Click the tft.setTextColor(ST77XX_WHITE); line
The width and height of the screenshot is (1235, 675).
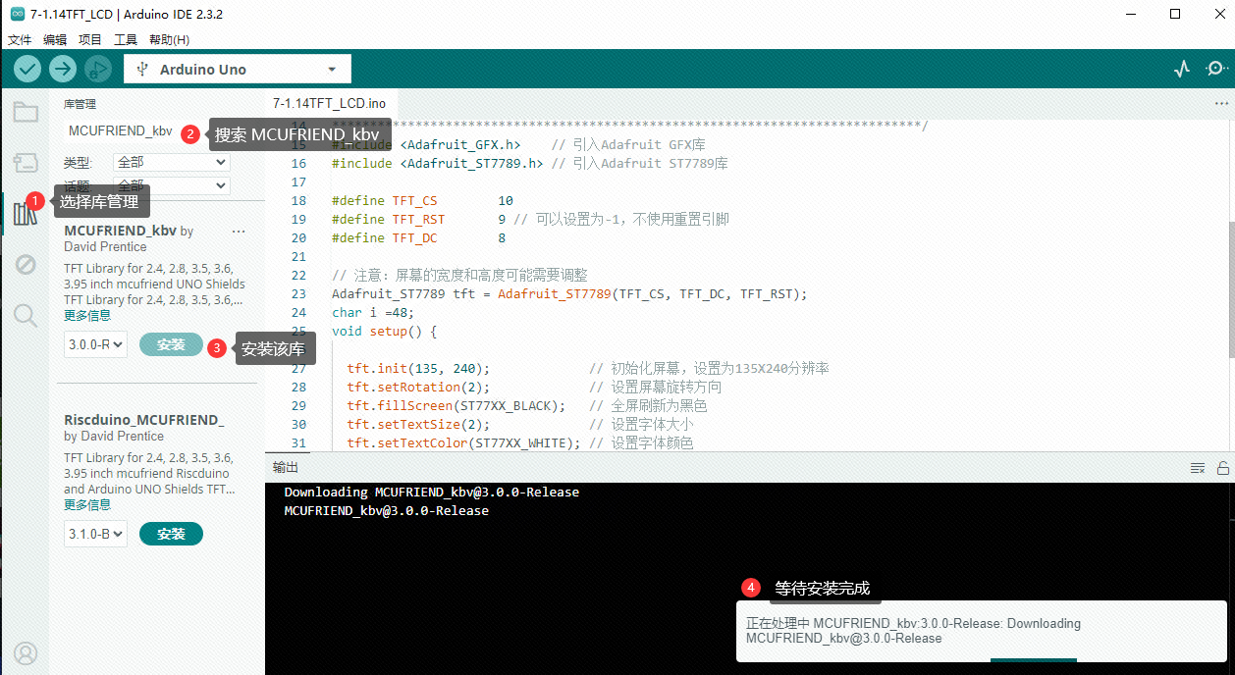(x=519, y=442)
